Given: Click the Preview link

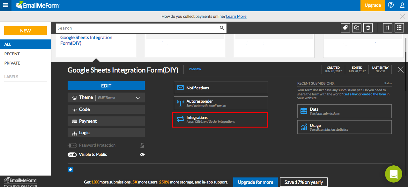Looking at the screenshot, I should [x=195, y=69].
